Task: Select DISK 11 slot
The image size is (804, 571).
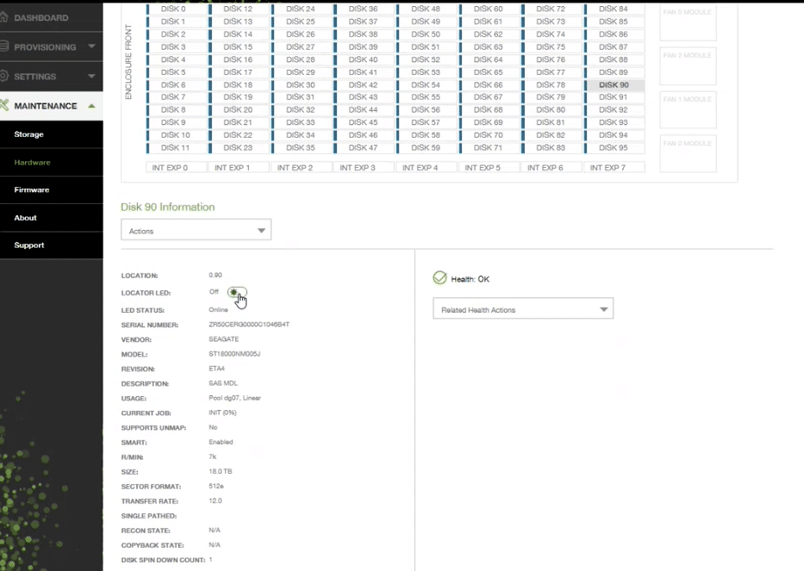Action: tap(177, 147)
